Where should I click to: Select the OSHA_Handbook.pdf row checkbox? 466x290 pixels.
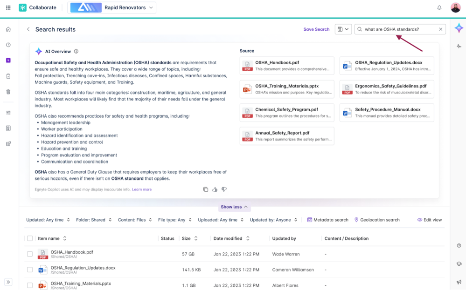(x=30, y=254)
